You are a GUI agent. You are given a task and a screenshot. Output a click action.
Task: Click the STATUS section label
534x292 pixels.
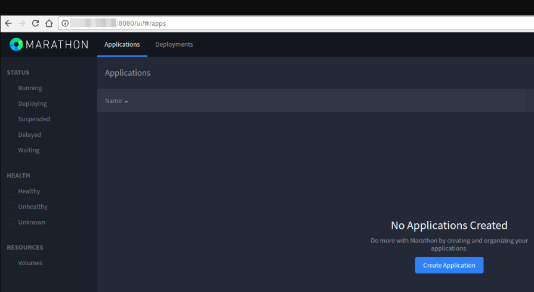point(18,73)
